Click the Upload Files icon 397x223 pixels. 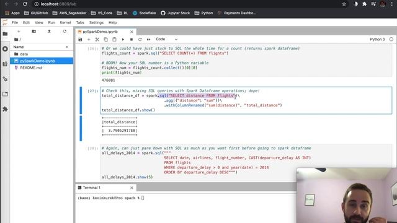click(49, 32)
